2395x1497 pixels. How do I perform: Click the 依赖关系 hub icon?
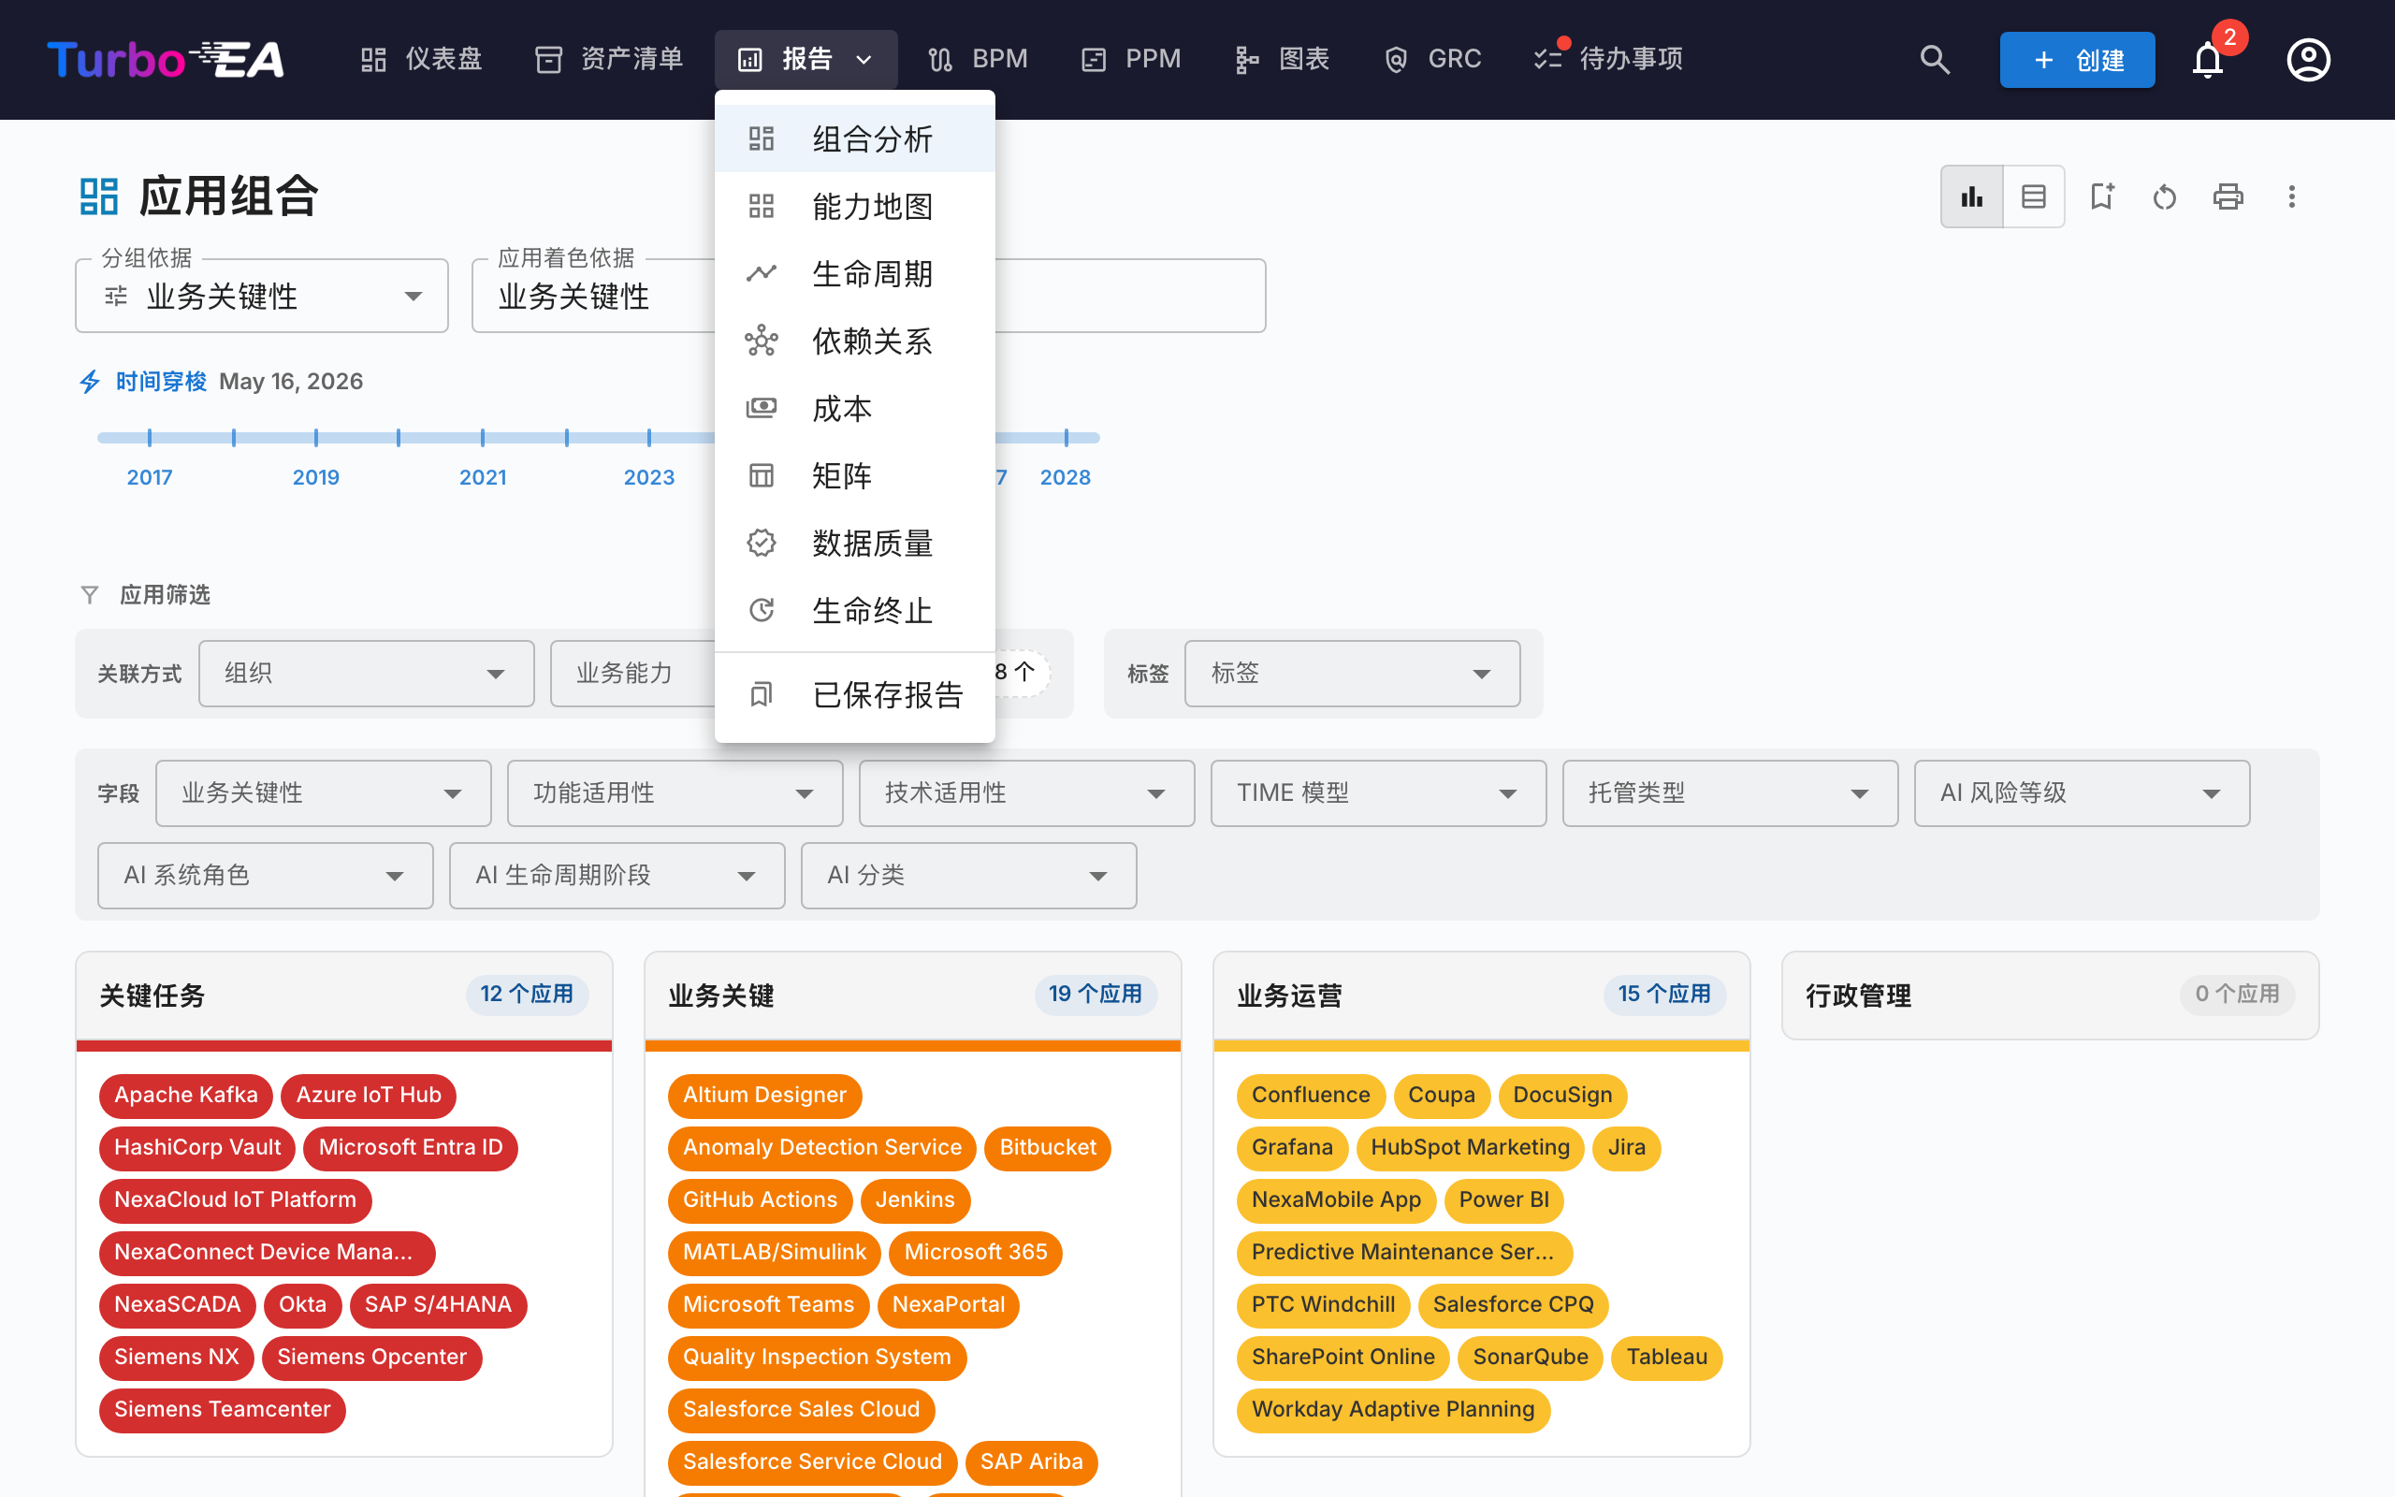(x=761, y=341)
